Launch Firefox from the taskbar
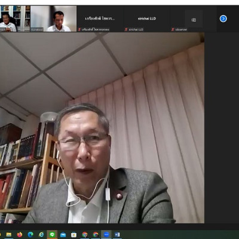 pyautogui.click(x=20, y=234)
